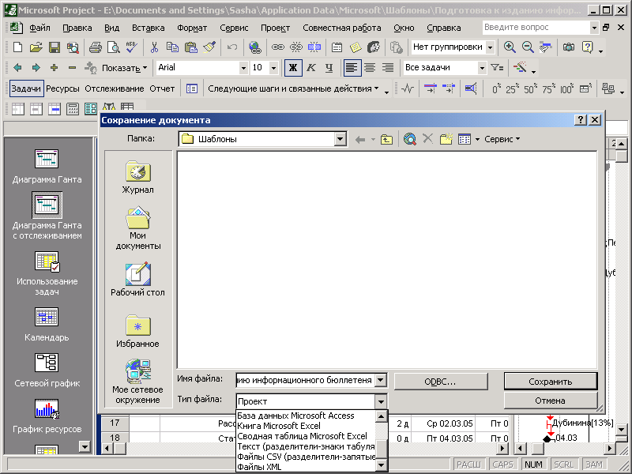Click the Indent right arrow icon

click(x=36, y=68)
